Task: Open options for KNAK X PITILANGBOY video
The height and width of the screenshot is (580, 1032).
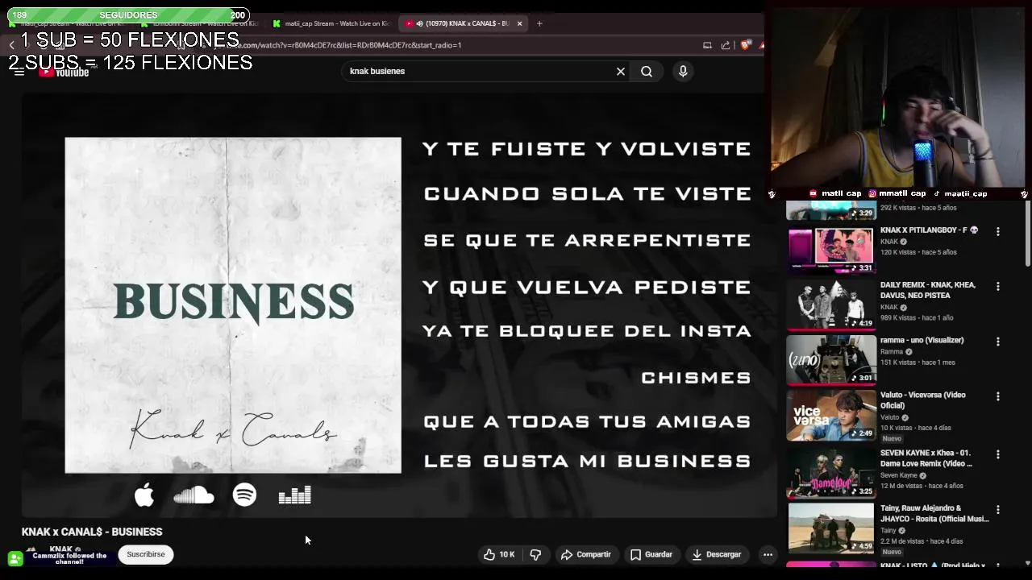Action: (998, 231)
